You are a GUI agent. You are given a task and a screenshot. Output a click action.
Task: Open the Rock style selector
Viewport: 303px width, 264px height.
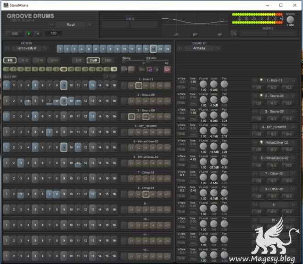71,24
